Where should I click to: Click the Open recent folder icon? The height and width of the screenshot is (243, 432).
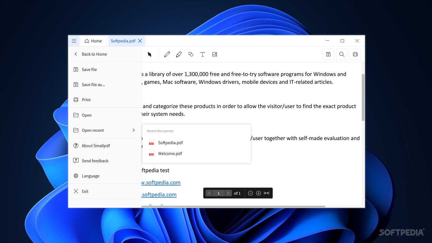76,130
